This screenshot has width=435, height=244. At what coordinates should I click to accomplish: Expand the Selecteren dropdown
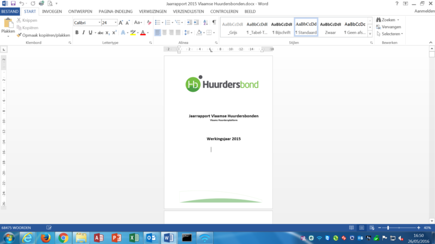click(x=392, y=34)
